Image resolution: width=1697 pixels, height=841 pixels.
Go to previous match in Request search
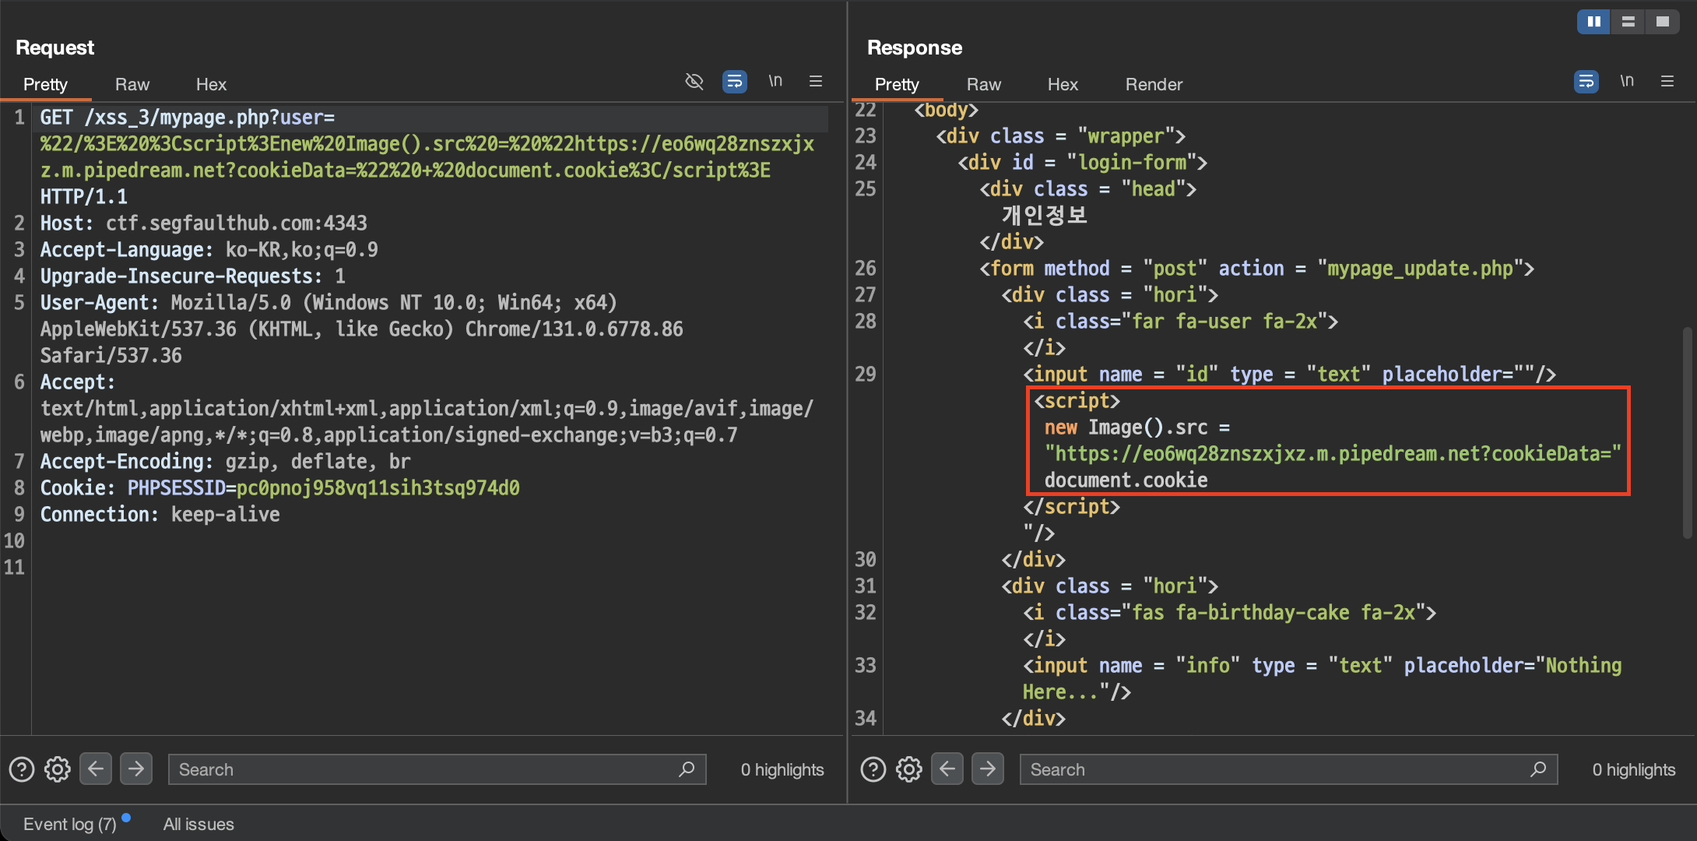(96, 769)
